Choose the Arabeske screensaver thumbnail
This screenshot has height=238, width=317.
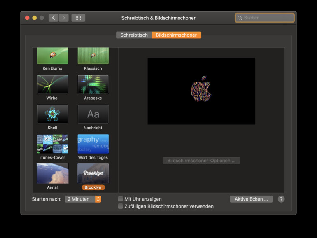(x=93, y=84)
